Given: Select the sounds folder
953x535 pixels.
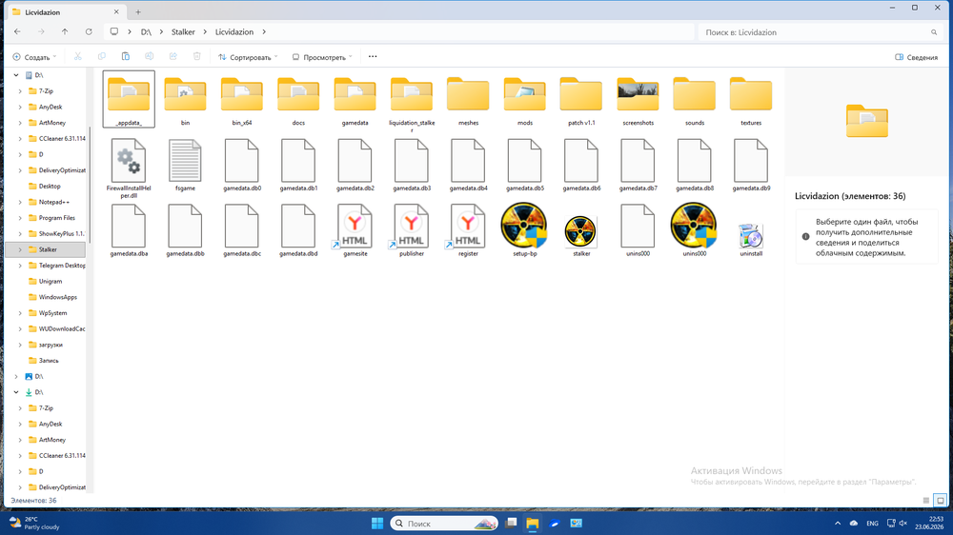Looking at the screenshot, I should pyautogui.click(x=694, y=95).
